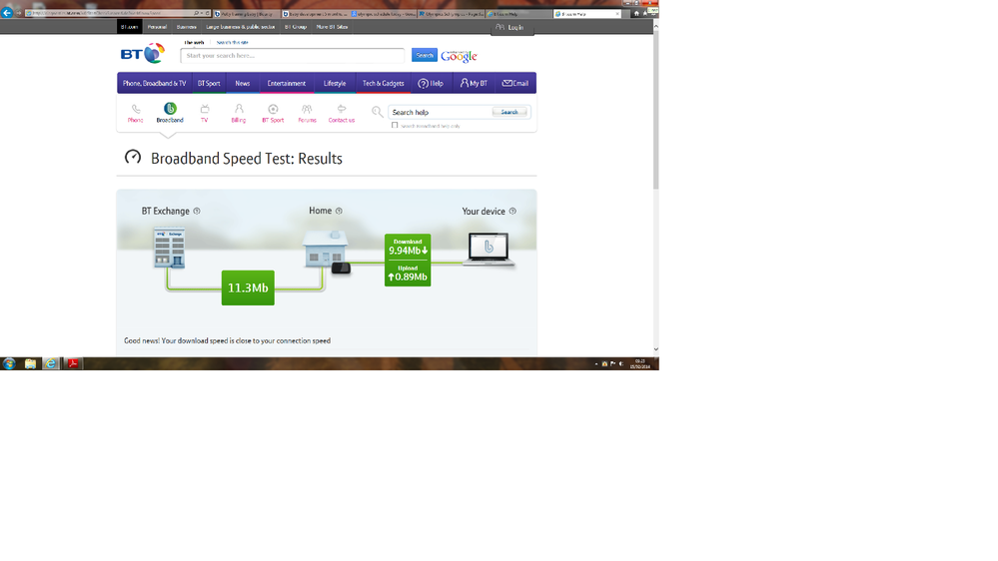The image size is (998, 561).
Task: Click the blue Search button beside Google
Action: tap(425, 55)
